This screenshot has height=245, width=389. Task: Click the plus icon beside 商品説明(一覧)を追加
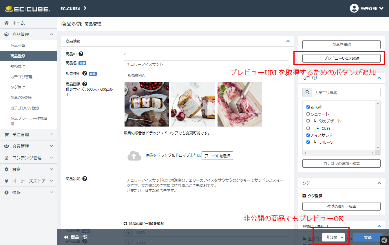click(125, 224)
